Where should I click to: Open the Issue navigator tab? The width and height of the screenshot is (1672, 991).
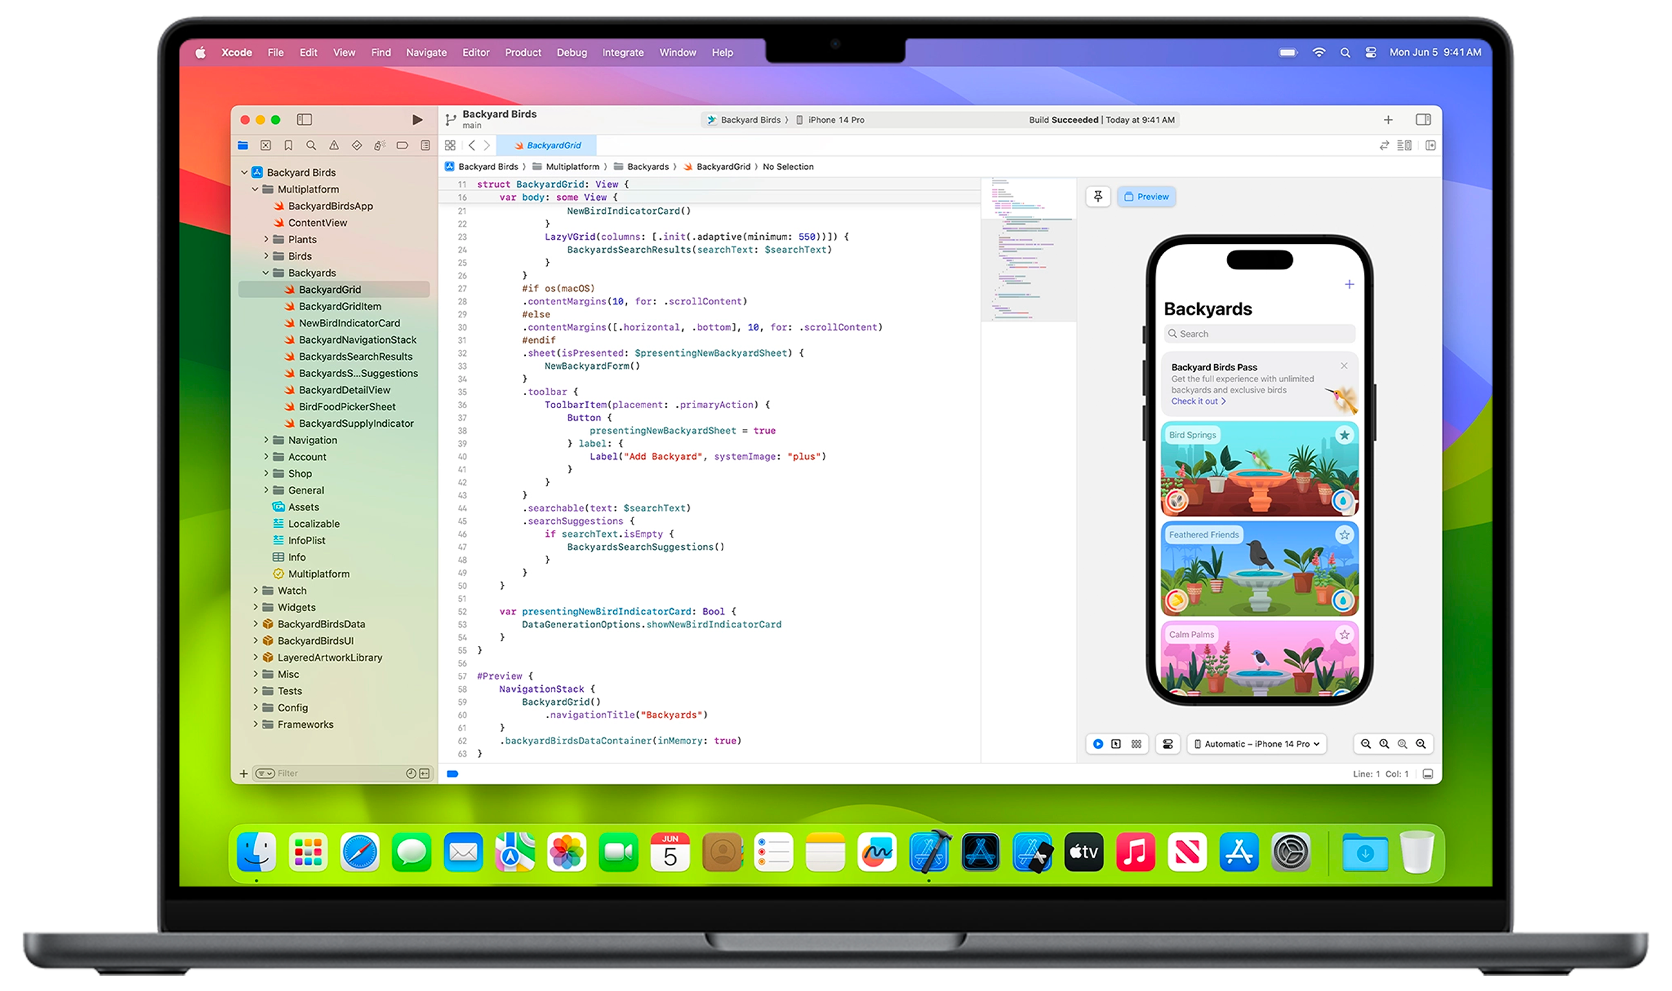pyautogui.click(x=333, y=145)
